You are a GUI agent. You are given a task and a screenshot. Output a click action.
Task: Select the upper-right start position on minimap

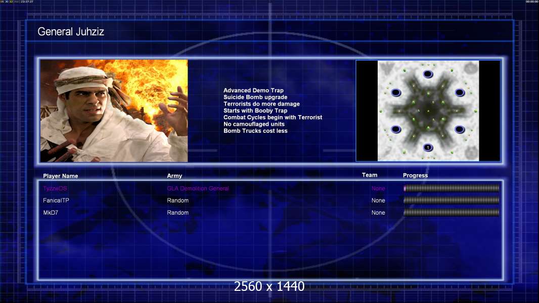pos(460,92)
